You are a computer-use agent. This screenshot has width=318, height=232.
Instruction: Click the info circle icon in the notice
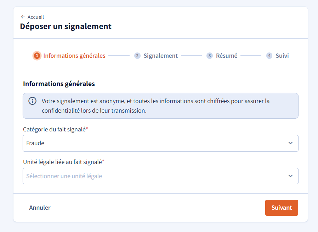[32, 101]
